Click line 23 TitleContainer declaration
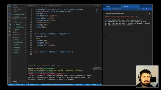161x90 pixels. tap(53, 52)
